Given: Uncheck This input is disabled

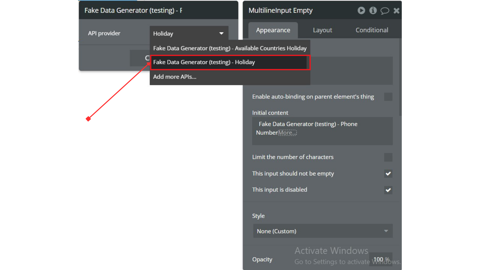Looking at the screenshot, I should pyautogui.click(x=388, y=190).
